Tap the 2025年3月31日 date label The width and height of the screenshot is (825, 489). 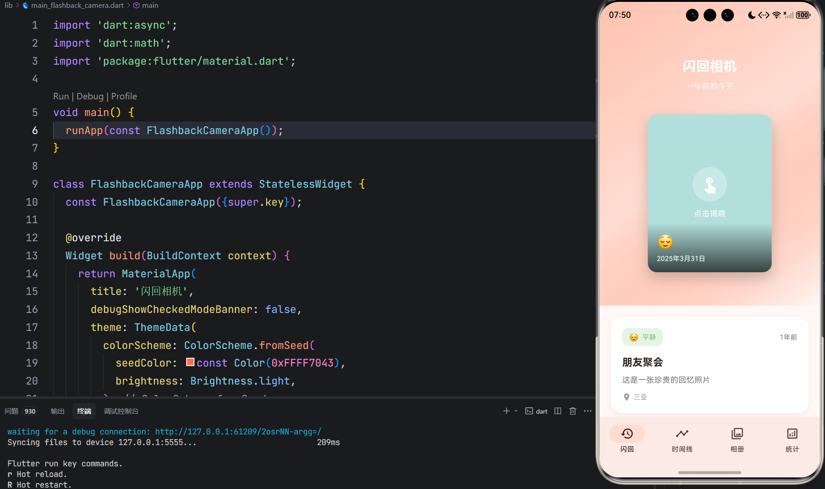pos(681,258)
